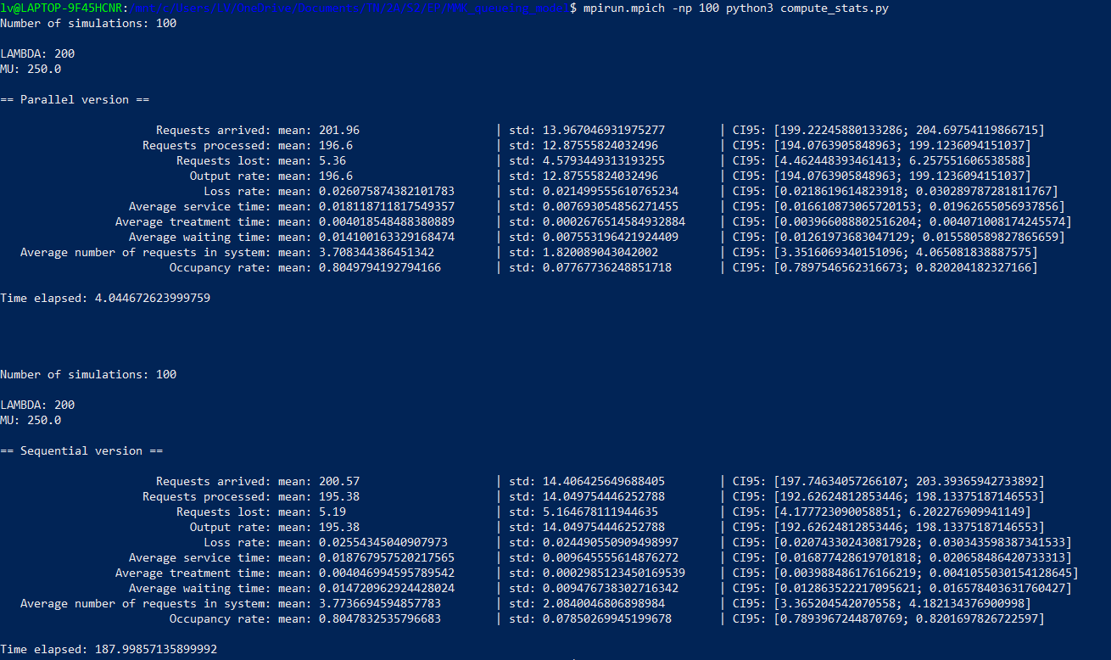Click the == Sequential version == header
1111x660 pixels.
pyautogui.click(x=81, y=450)
